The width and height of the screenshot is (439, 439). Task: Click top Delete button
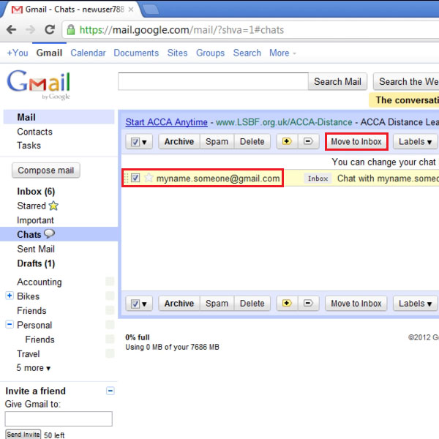pyautogui.click(x=252, y=141)
